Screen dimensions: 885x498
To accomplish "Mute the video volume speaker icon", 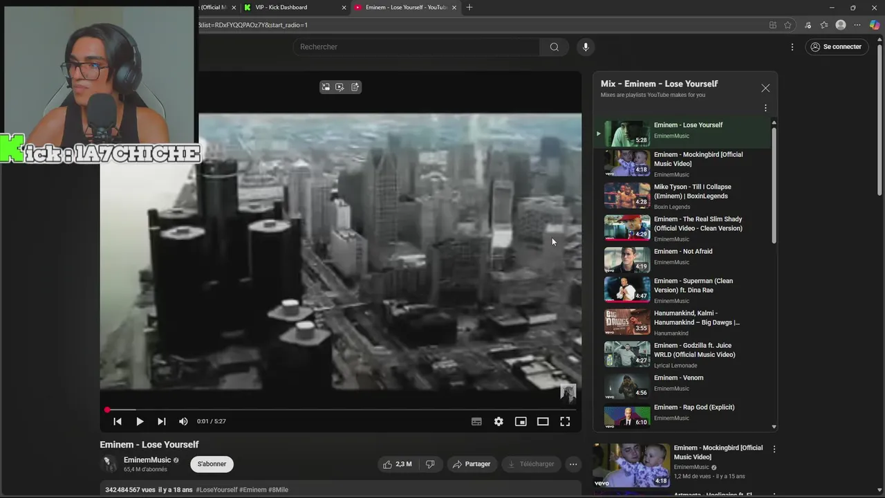I will pyautogui.click(x=183, y=421).
